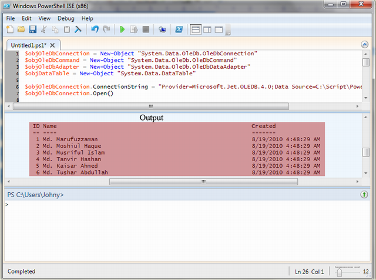Show script pane on the right layout

207,29
